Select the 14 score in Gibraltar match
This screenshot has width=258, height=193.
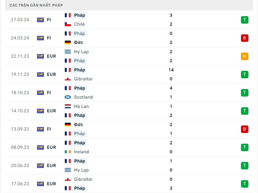tap(171, 70)
